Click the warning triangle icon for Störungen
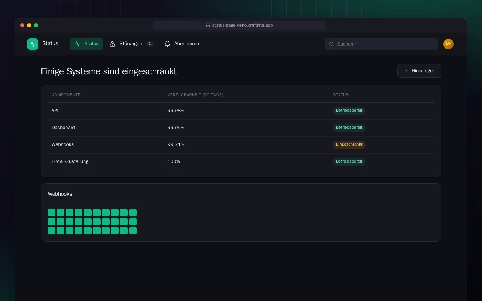 click(x=112, y=44)
